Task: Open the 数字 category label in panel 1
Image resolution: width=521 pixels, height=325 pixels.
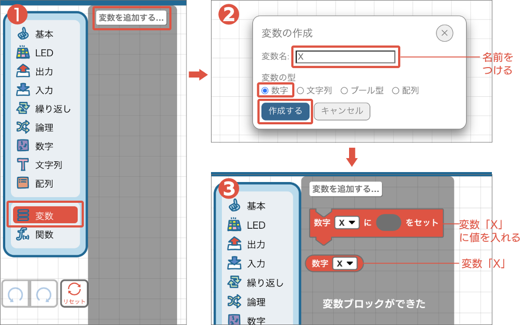Action: tap(44, 146)
